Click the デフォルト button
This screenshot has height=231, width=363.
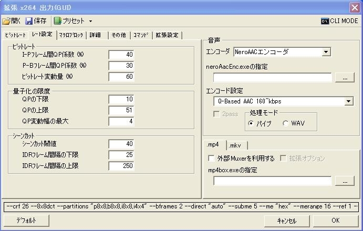pyautogui.click(x=26, y=220)
